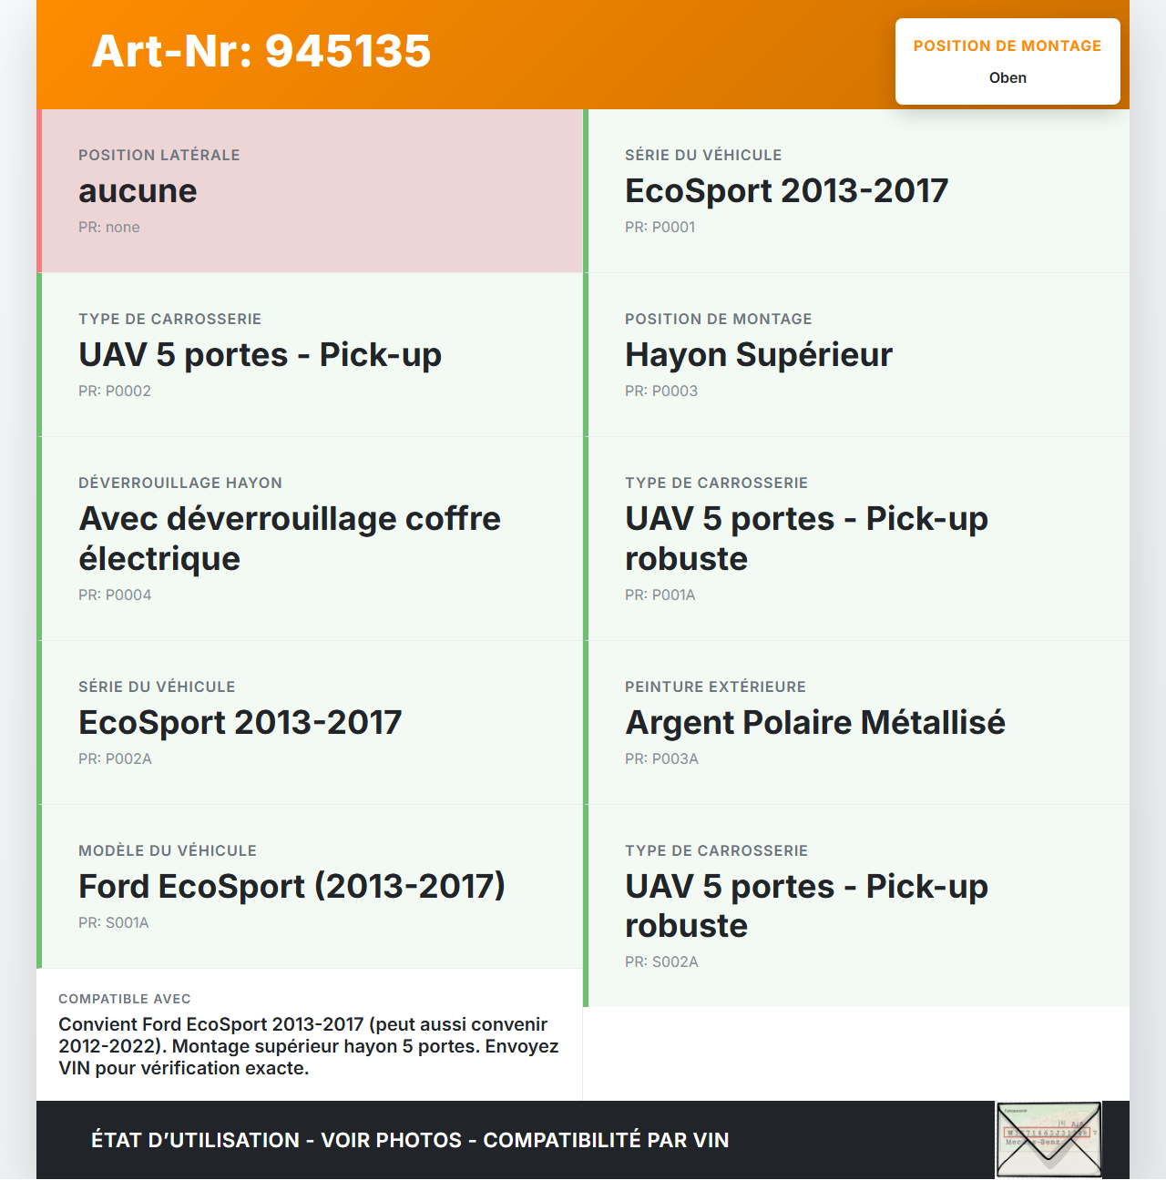
Task: Click the envelope VIN icon in footer
Action: 1048,1140
